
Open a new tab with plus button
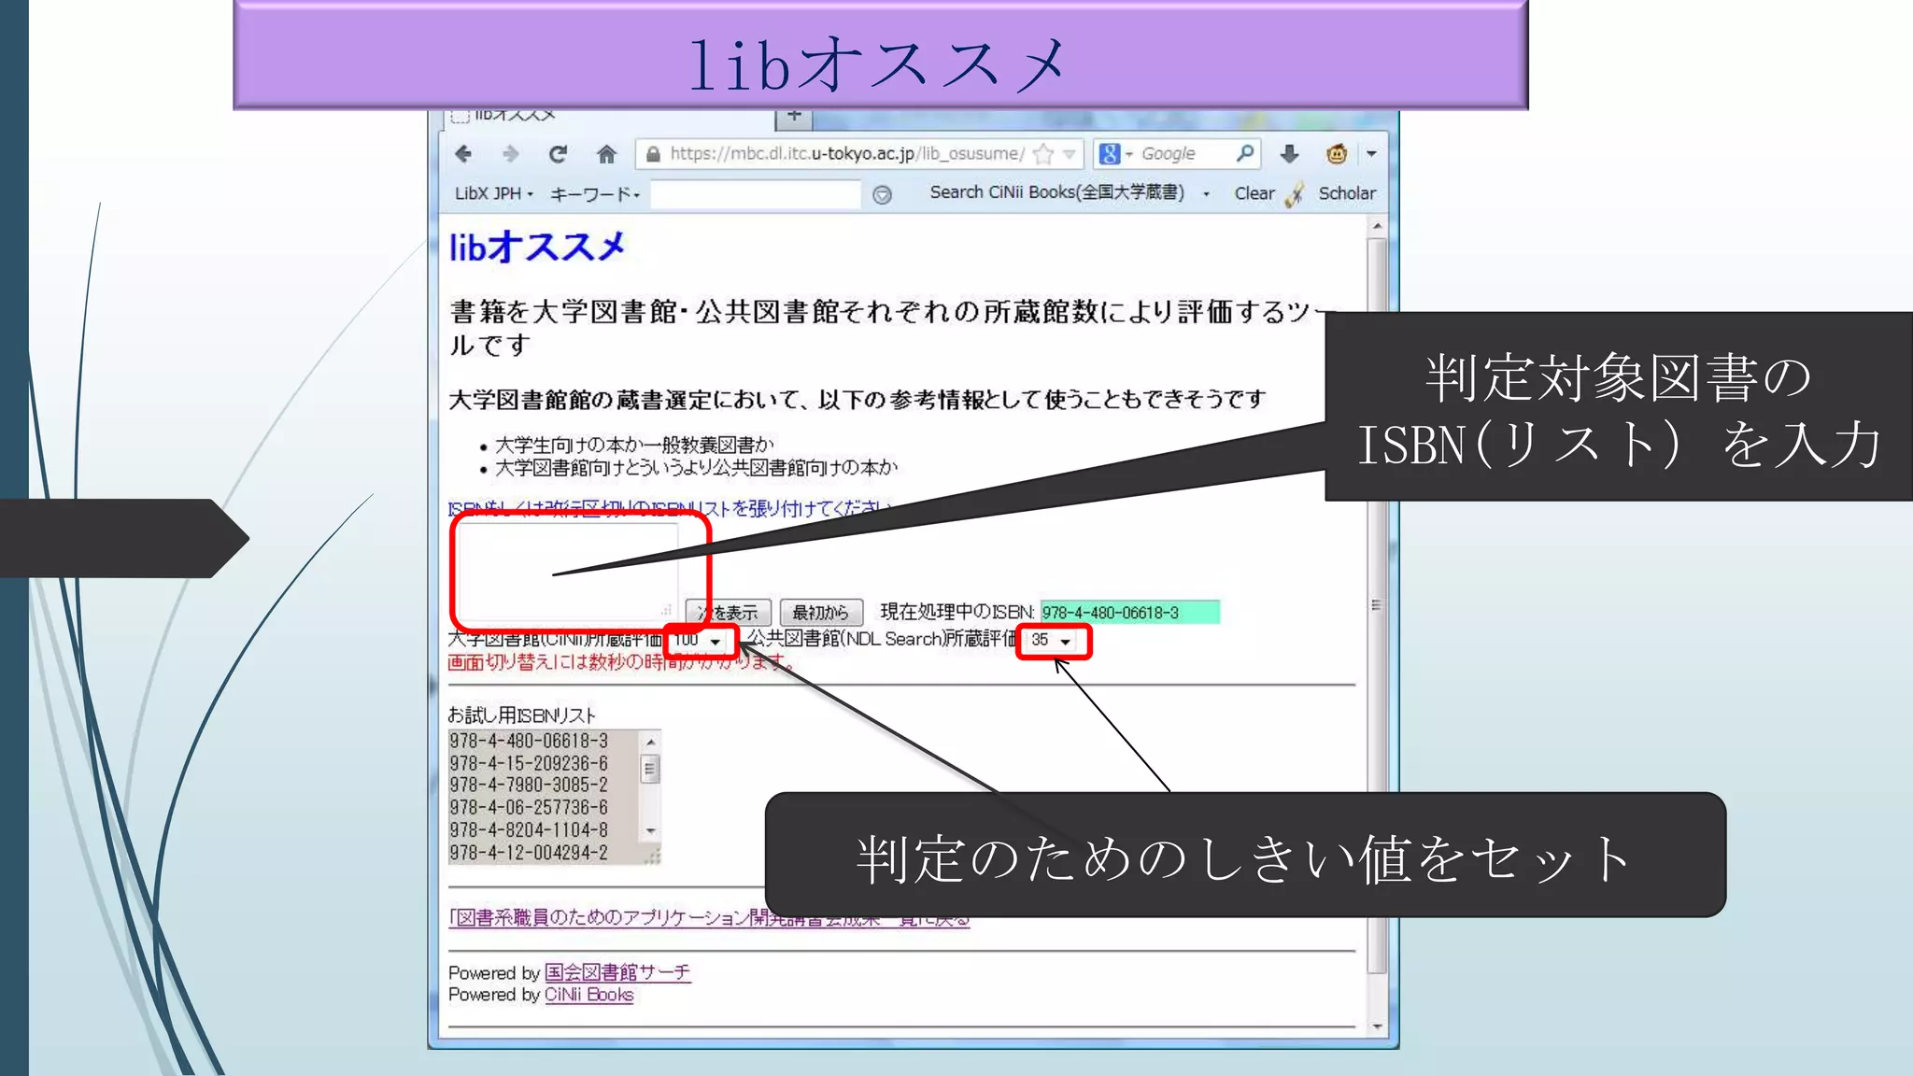794,117
